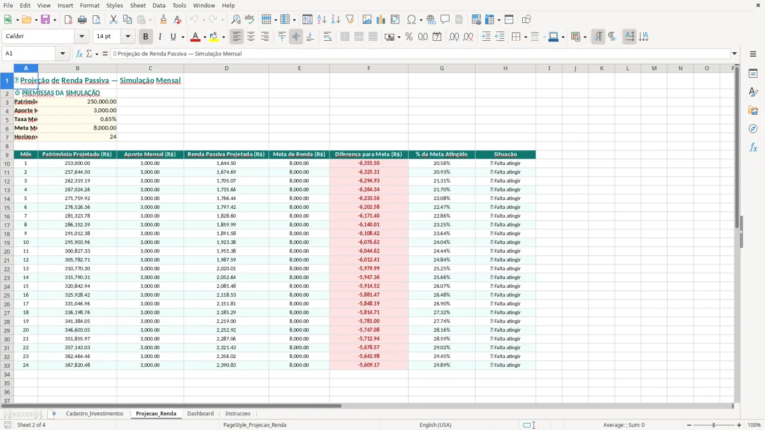
Task: Click the yellow background color swatch
Action: [214, 37]
